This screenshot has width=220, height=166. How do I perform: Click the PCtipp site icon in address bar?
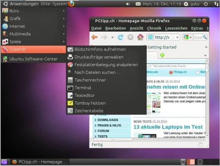(151, 37)
